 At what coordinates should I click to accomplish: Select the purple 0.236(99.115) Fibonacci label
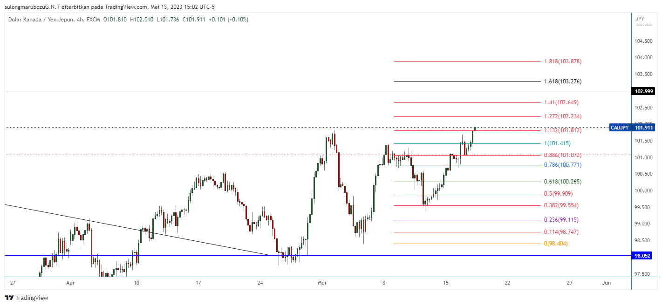tap(562, 220)
